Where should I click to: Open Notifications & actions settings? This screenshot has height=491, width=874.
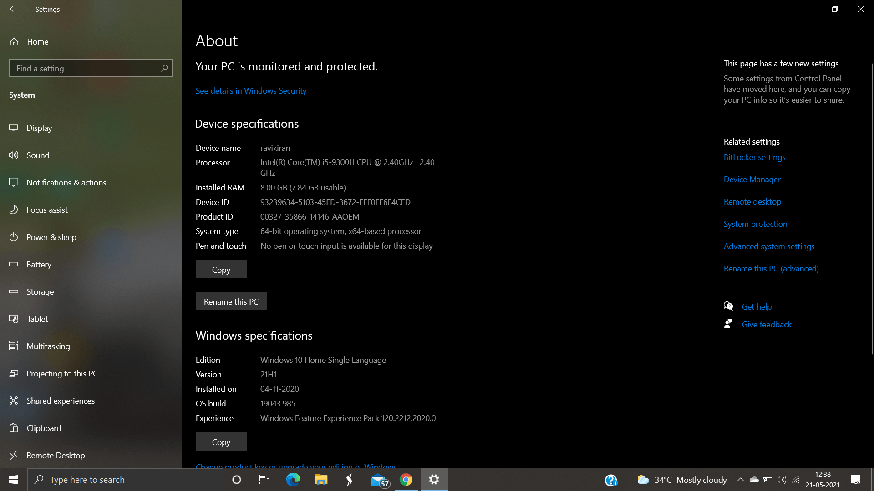[x=91, y=182]
